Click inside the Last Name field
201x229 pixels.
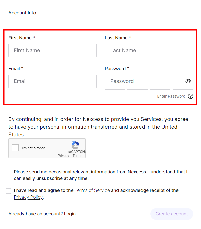pyautogui.click(x=149, y=50)
